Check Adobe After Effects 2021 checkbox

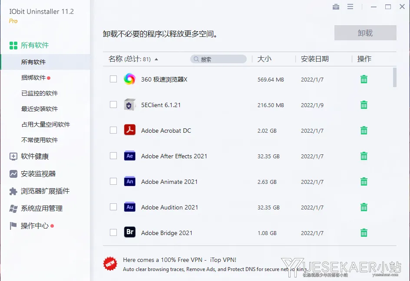coord(113,156)
